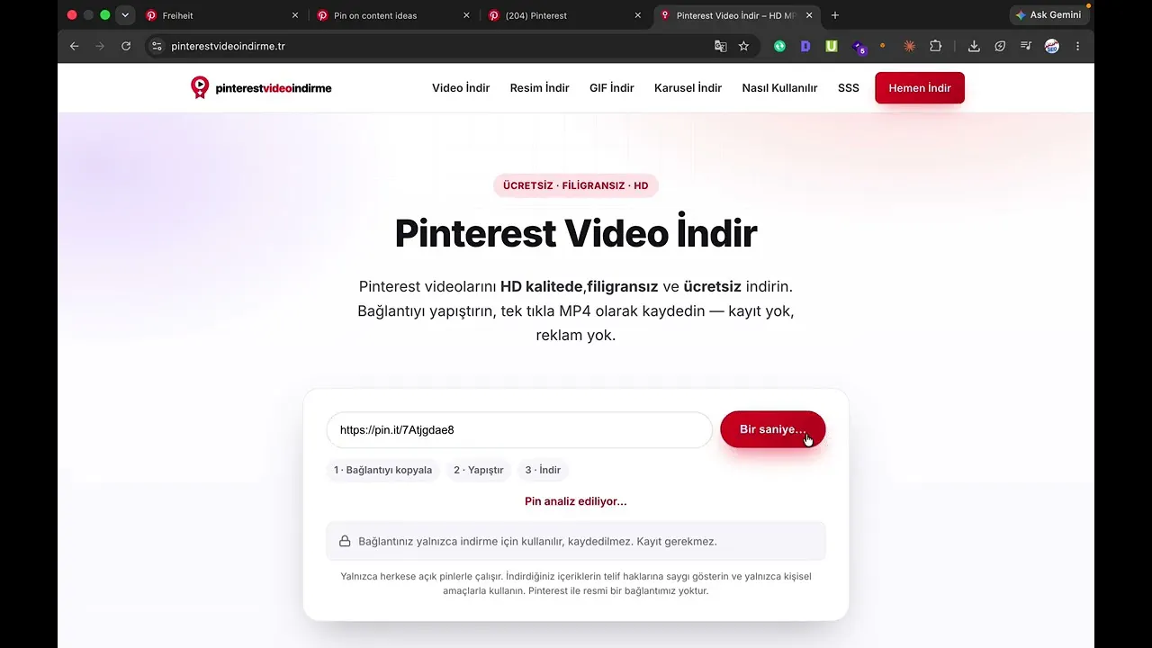Open the Extensions puzzle-piece menu
Image resolution: width=1152 pixels, height=648 pixels.
(x=935, y=46)
